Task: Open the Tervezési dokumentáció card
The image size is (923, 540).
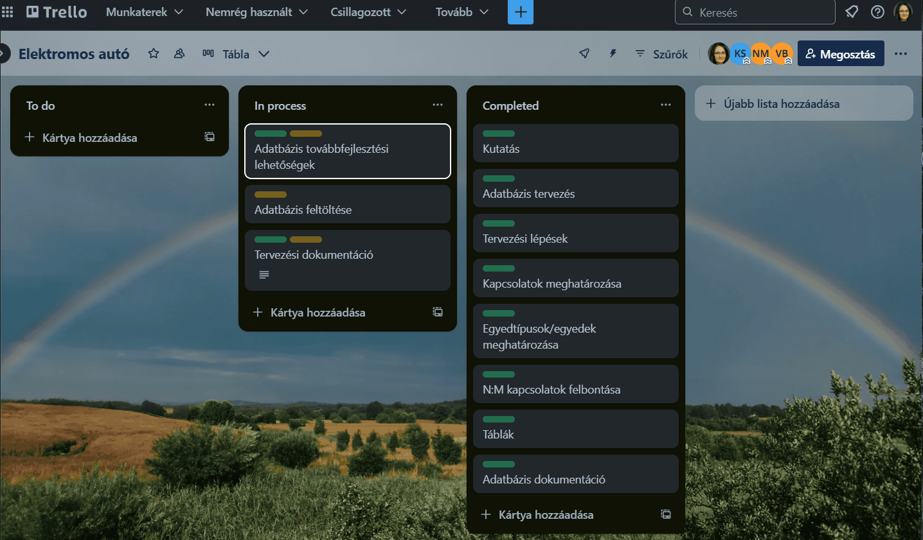Action: point(348,260)
